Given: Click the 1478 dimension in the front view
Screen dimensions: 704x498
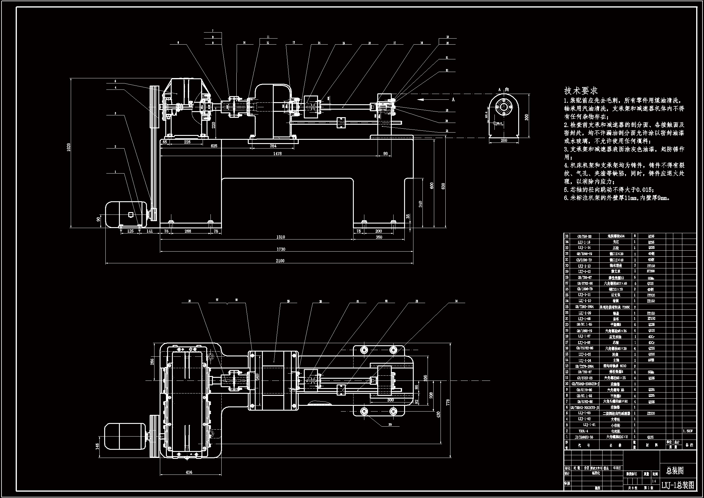Looking at the screenshot, I should [x=277, y=153].
